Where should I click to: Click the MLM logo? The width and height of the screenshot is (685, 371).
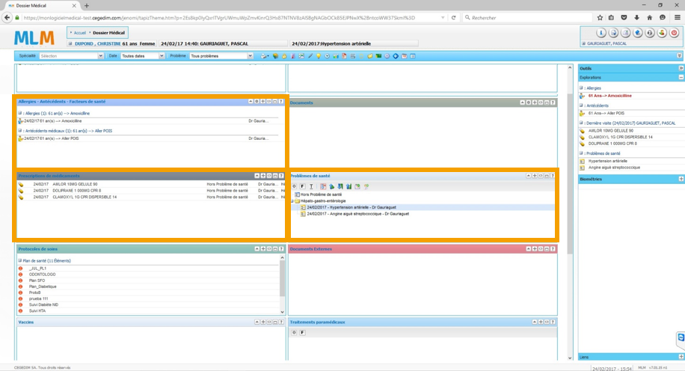pos(34,37)
